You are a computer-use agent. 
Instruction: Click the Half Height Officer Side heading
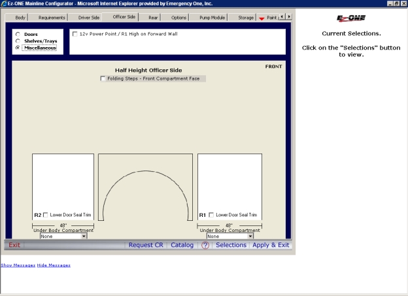click(x=148, y=70)
